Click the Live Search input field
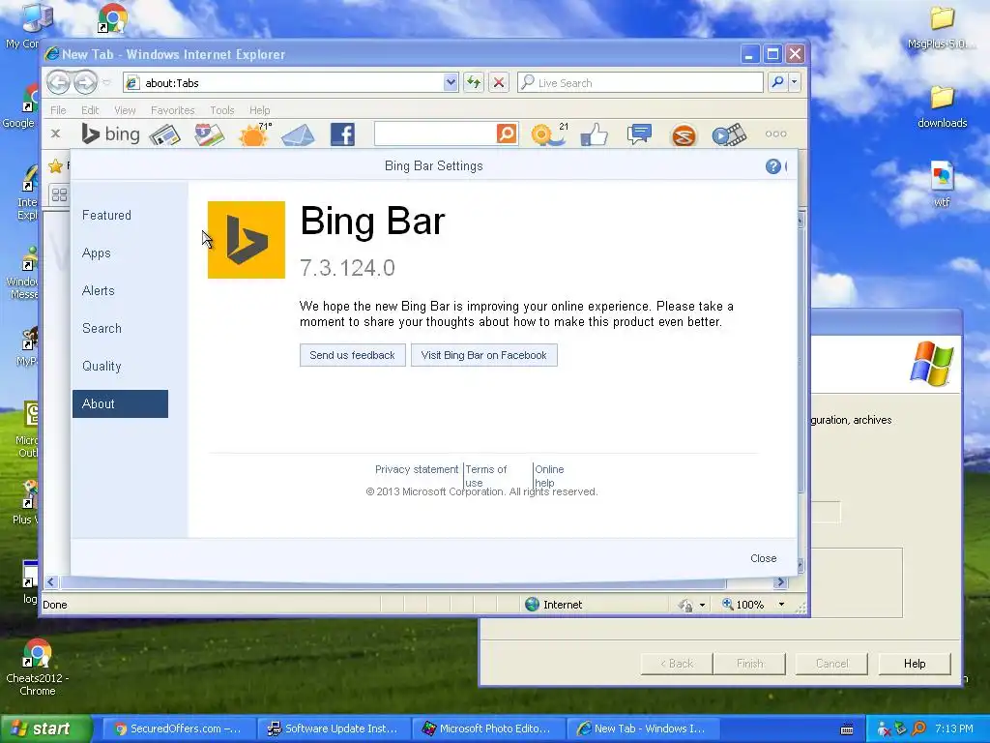Image resolution: width=990 pixels, height=743 pixels. pyautogui.click(x=640, y=83)
